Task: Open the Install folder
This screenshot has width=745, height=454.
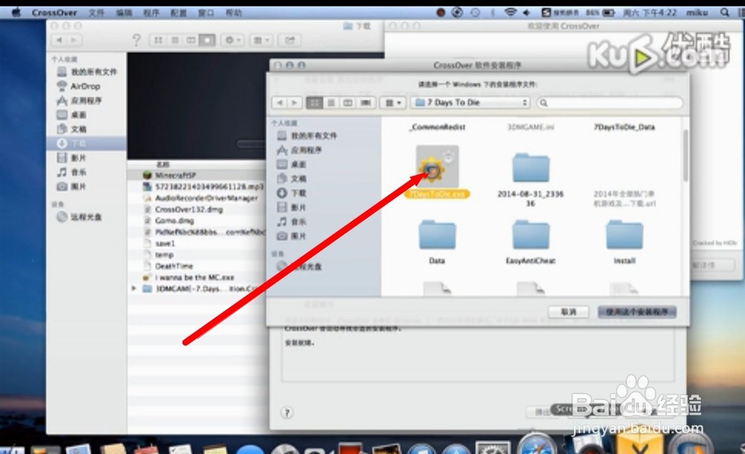Action: click(624, 234)
